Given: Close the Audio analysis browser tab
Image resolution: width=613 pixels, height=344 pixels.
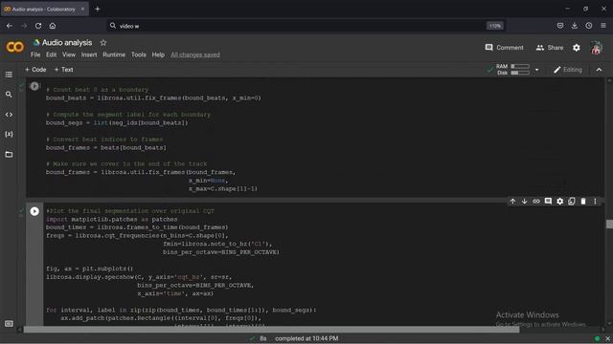Looking at the screenshot, I should tap(82, 9).
